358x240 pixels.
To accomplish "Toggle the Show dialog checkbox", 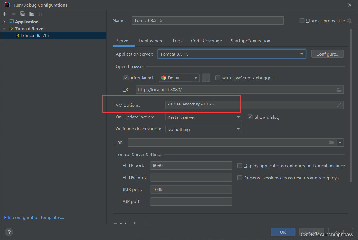I will point(250,117).
